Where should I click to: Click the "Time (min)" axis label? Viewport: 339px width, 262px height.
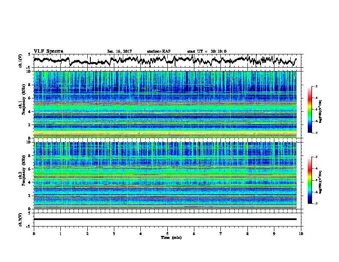coord(171,238)
